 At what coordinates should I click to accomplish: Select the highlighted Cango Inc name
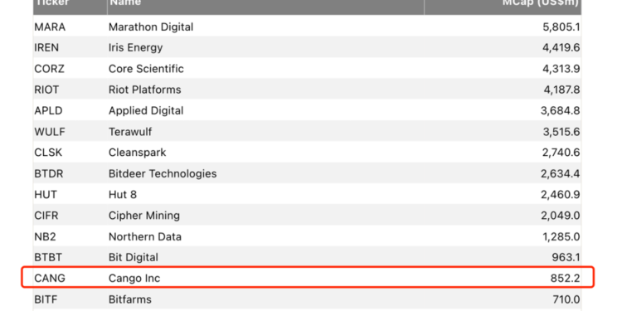point(134,279)
